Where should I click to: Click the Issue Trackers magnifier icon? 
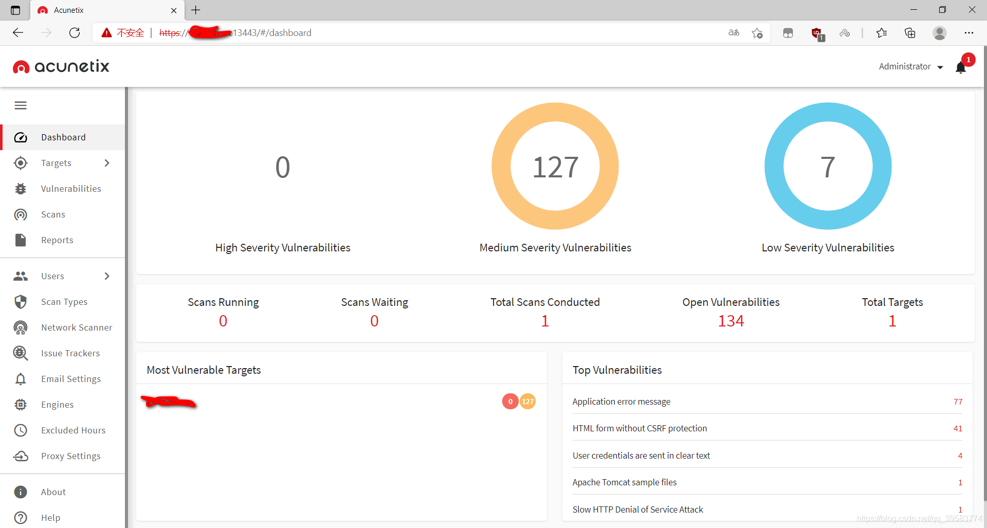point(21,353)
